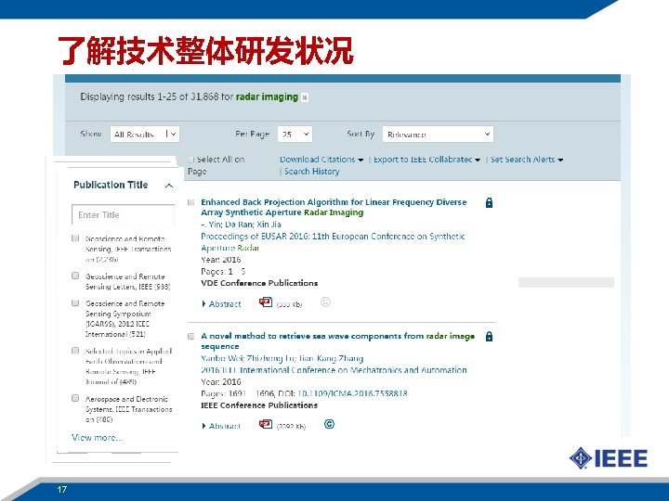The width and height of the screenshot is (669, 501).
Task: Open the DOI 10.1109/ICMA.2016.7558818 link
Action: pyautogui.click(x=352, y=393)
